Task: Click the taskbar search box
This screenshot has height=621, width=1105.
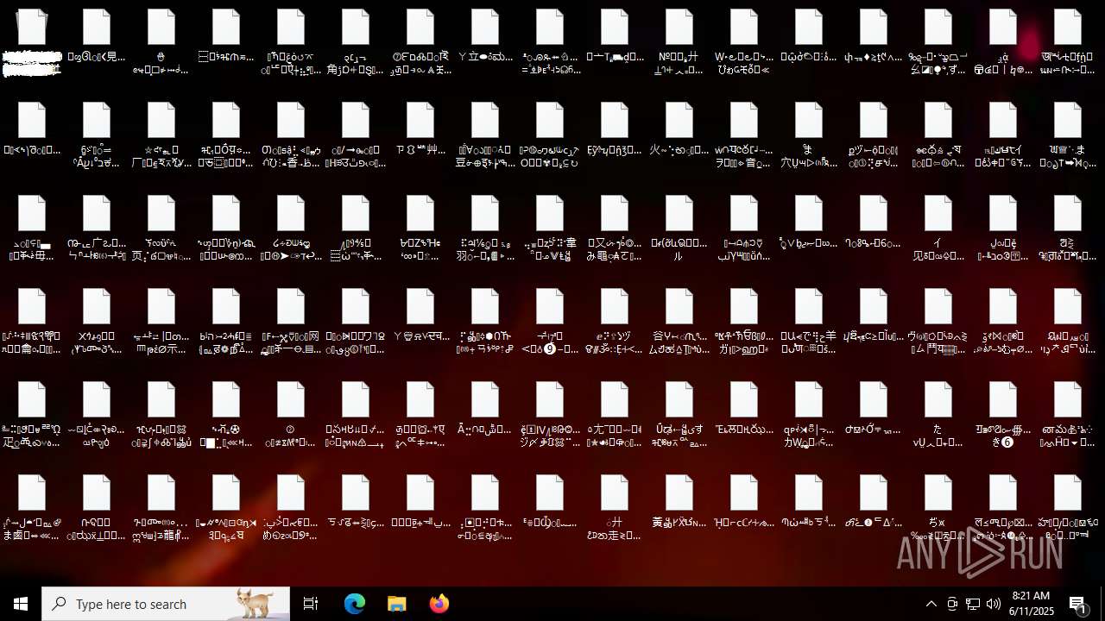Action: pos(166,604)
